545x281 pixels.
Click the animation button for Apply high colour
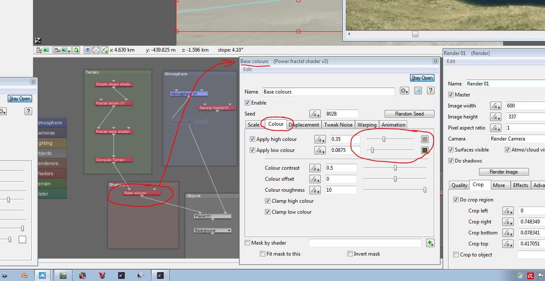point(320,139)
